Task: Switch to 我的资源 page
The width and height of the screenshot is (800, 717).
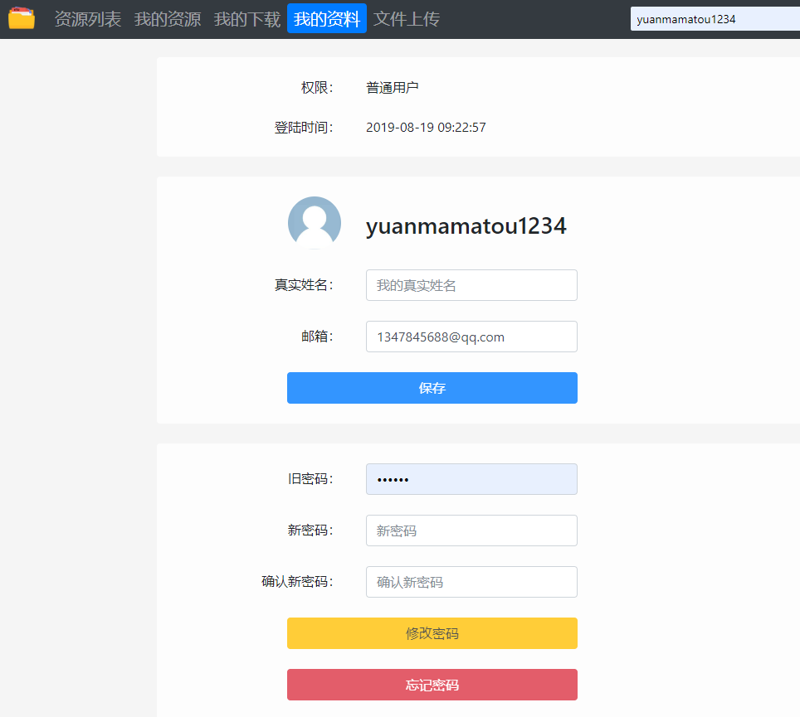Action: (x=167, y=18)
